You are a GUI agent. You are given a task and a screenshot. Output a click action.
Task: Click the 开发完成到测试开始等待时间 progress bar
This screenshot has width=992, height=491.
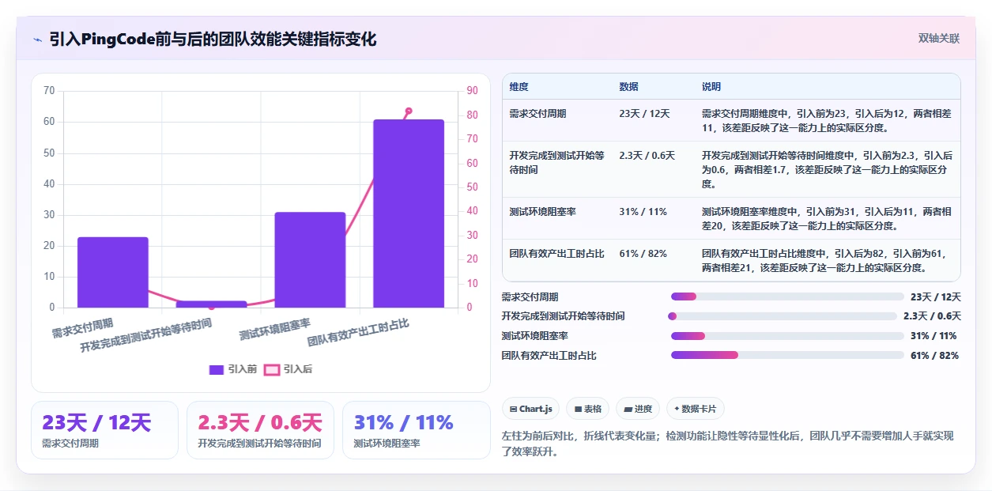[783, 316]
